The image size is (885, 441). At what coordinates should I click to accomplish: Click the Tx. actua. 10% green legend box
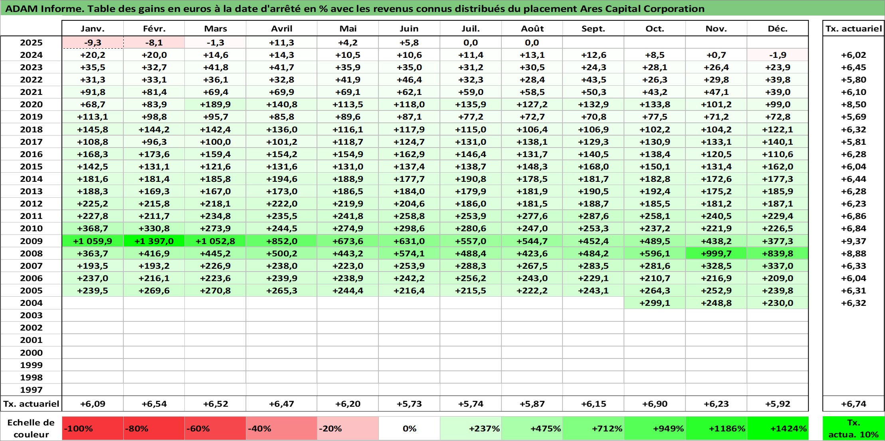click(x=853, y=429)
